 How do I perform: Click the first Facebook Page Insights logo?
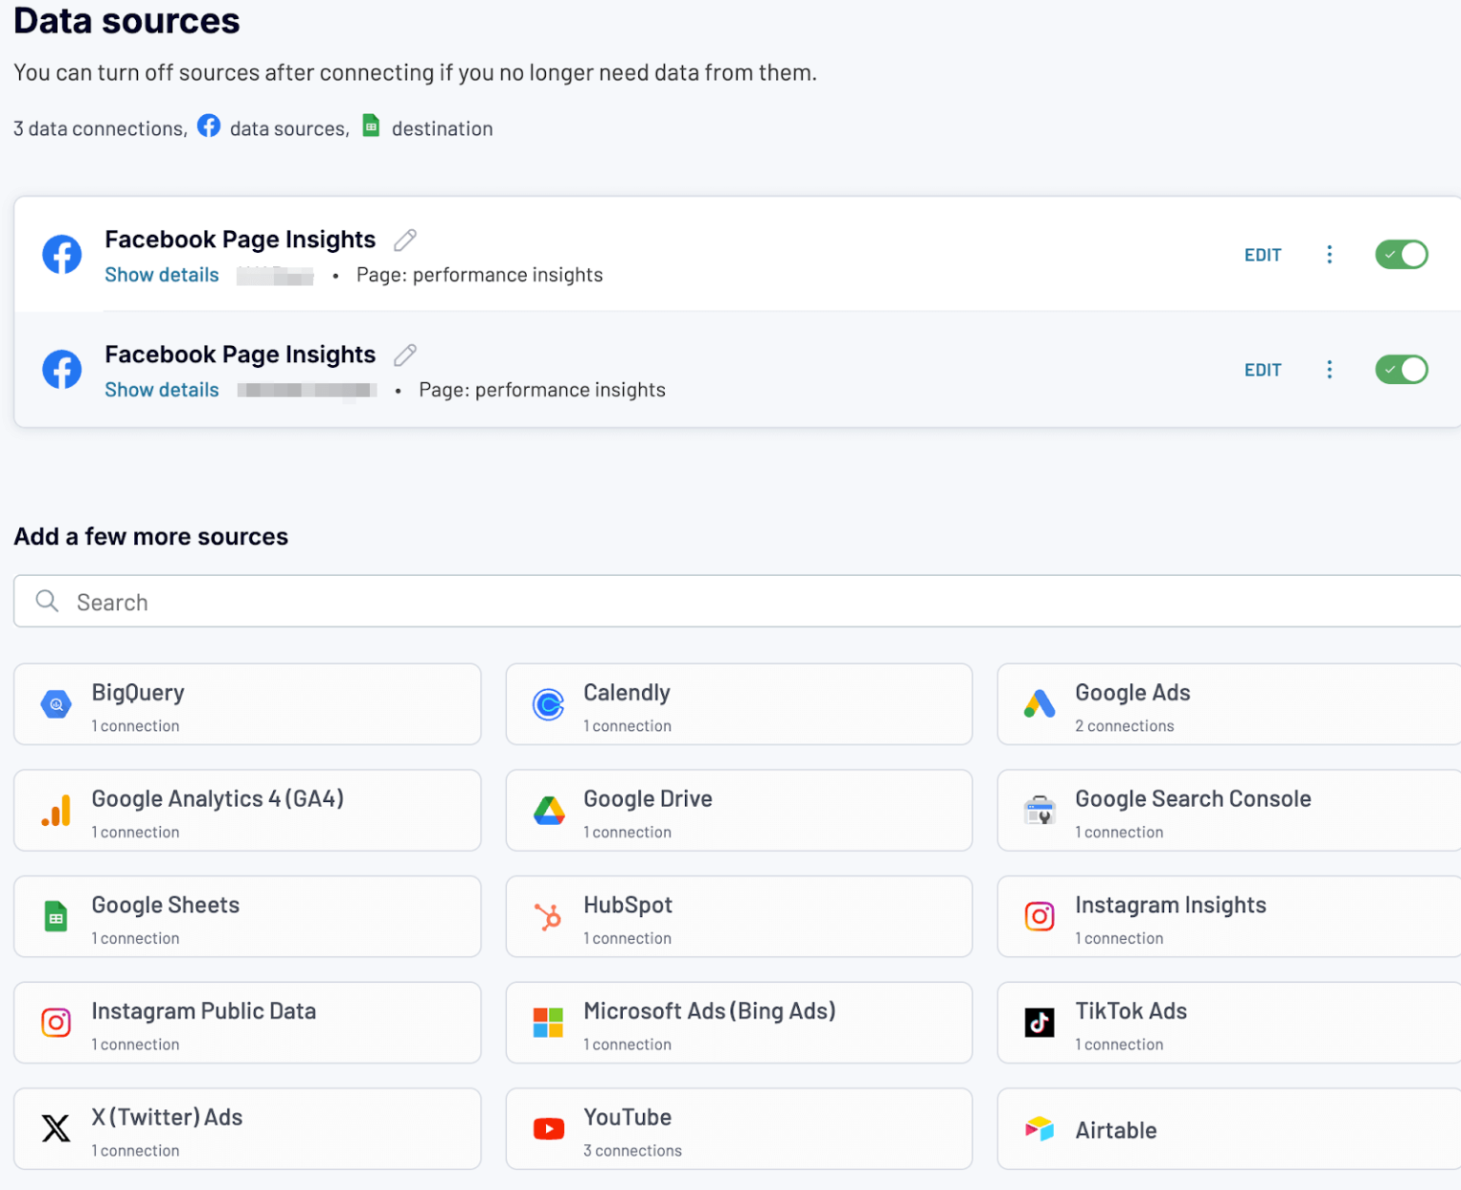tap(62, 255)
